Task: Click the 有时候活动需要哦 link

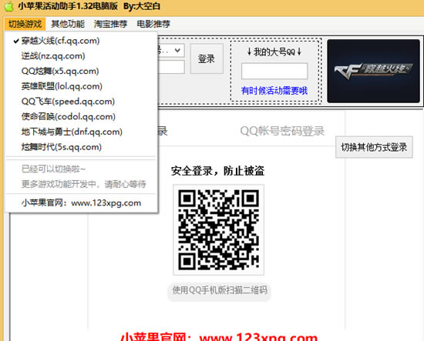Action: point(274,91)
